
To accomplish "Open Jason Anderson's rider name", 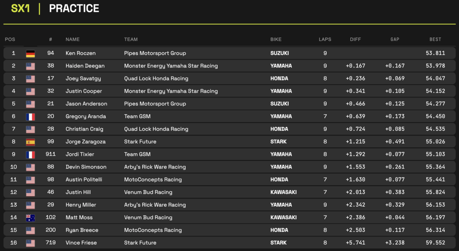I will pyautogui.click(x=86, y=104).
